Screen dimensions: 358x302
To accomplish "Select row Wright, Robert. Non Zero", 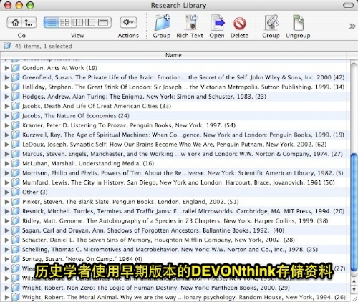I will coord(174,288).
